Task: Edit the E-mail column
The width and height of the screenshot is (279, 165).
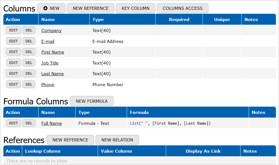Action: point(13,41)
